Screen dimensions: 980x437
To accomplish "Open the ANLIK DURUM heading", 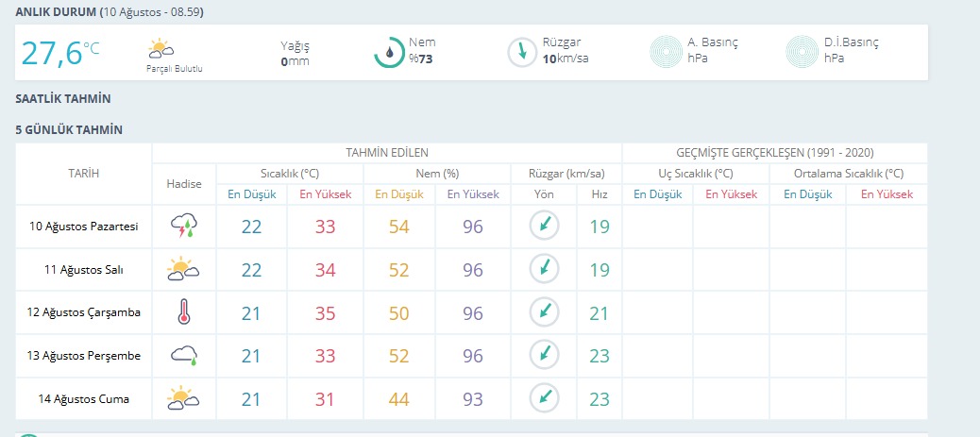I will (57, 12).
